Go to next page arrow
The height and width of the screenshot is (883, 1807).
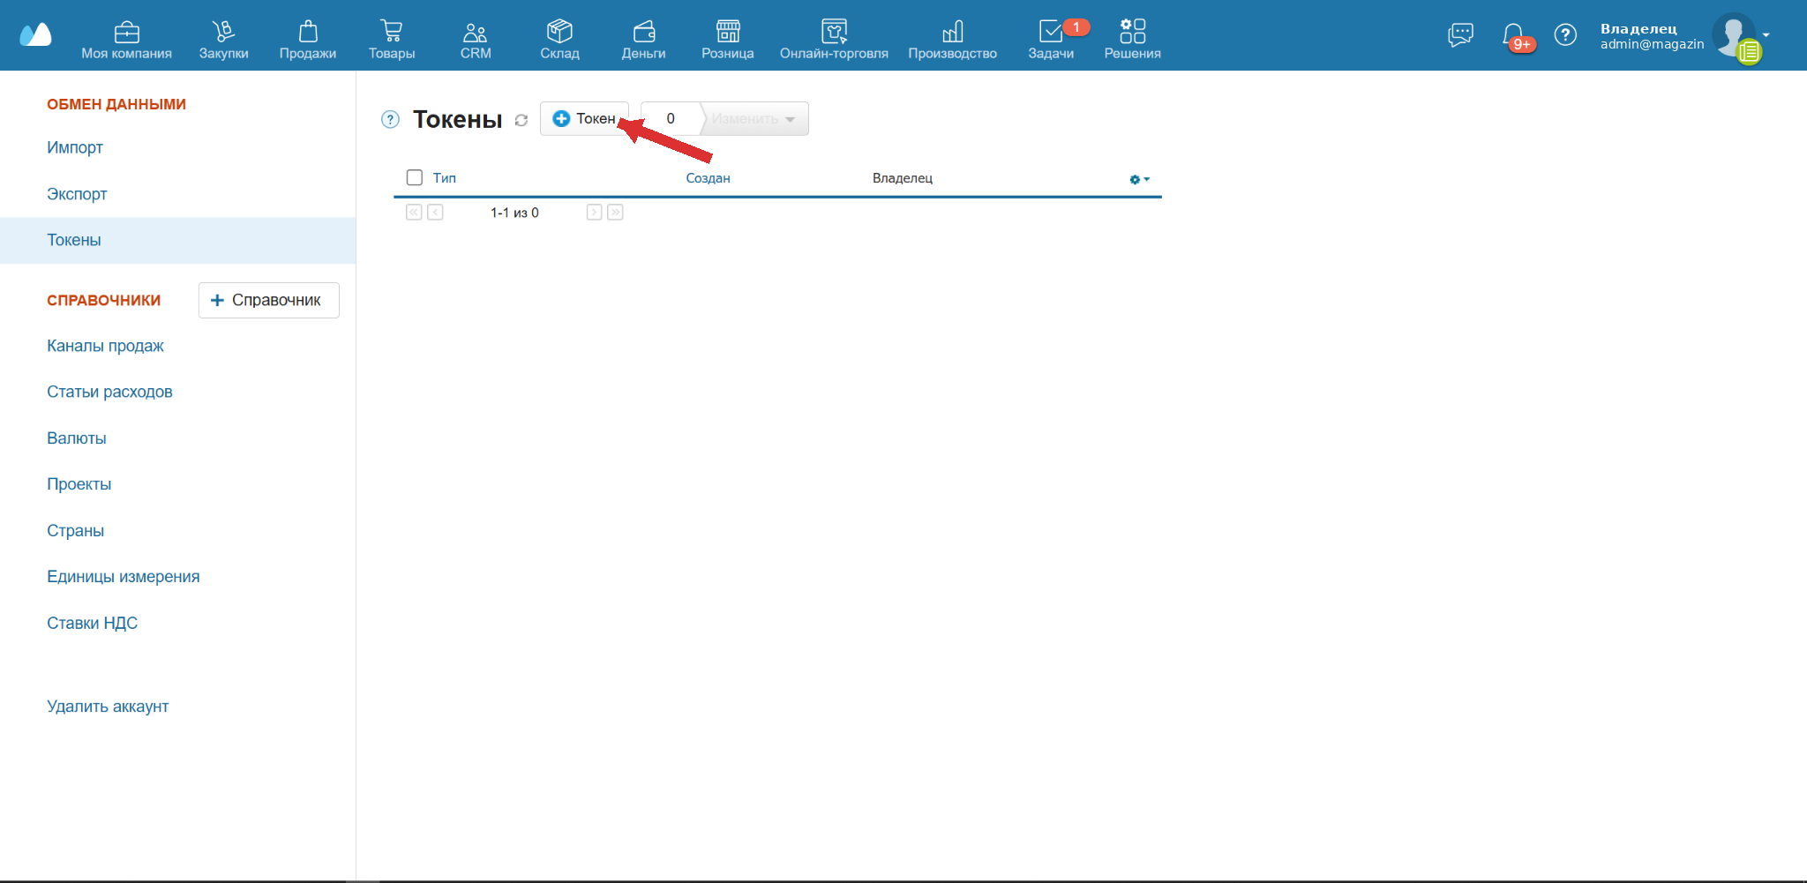click(x=595, y=213)
